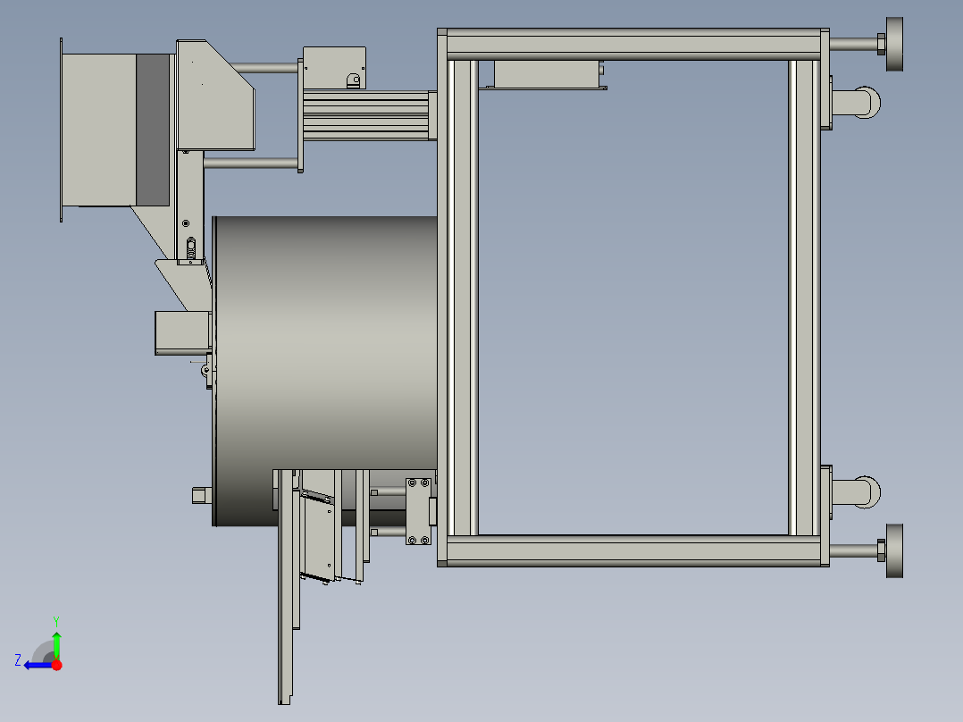
Task: Select the four-bolt bracket near the drum bottom
Action: click(418, 512)
